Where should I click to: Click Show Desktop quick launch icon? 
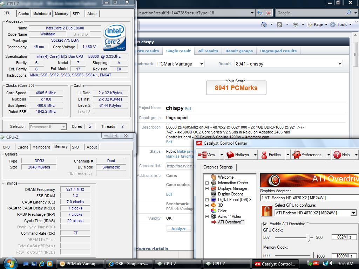click(25, 264)
